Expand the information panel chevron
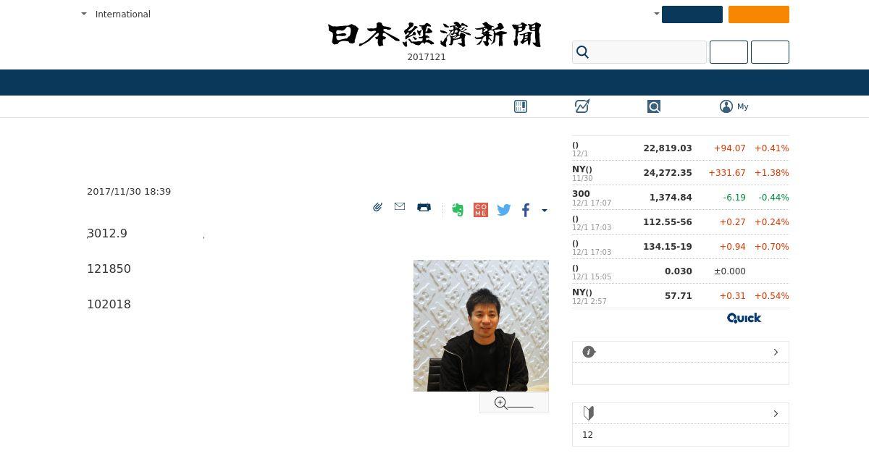Screen dimensions: 869x456 776,352
